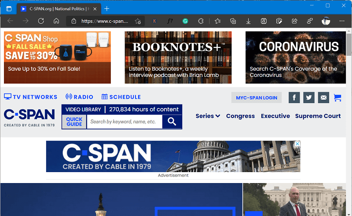352x216 pixels.
Task: Open the shopping cart icon
Action: point(337,97)
